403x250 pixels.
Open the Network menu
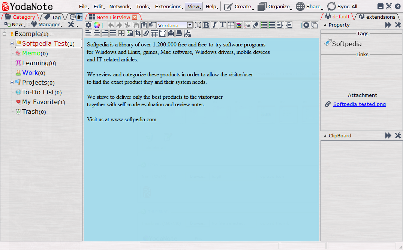(120, 7)
